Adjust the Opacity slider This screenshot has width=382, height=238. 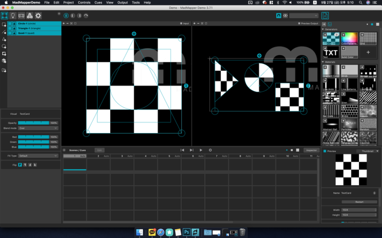tap(34, 123)
